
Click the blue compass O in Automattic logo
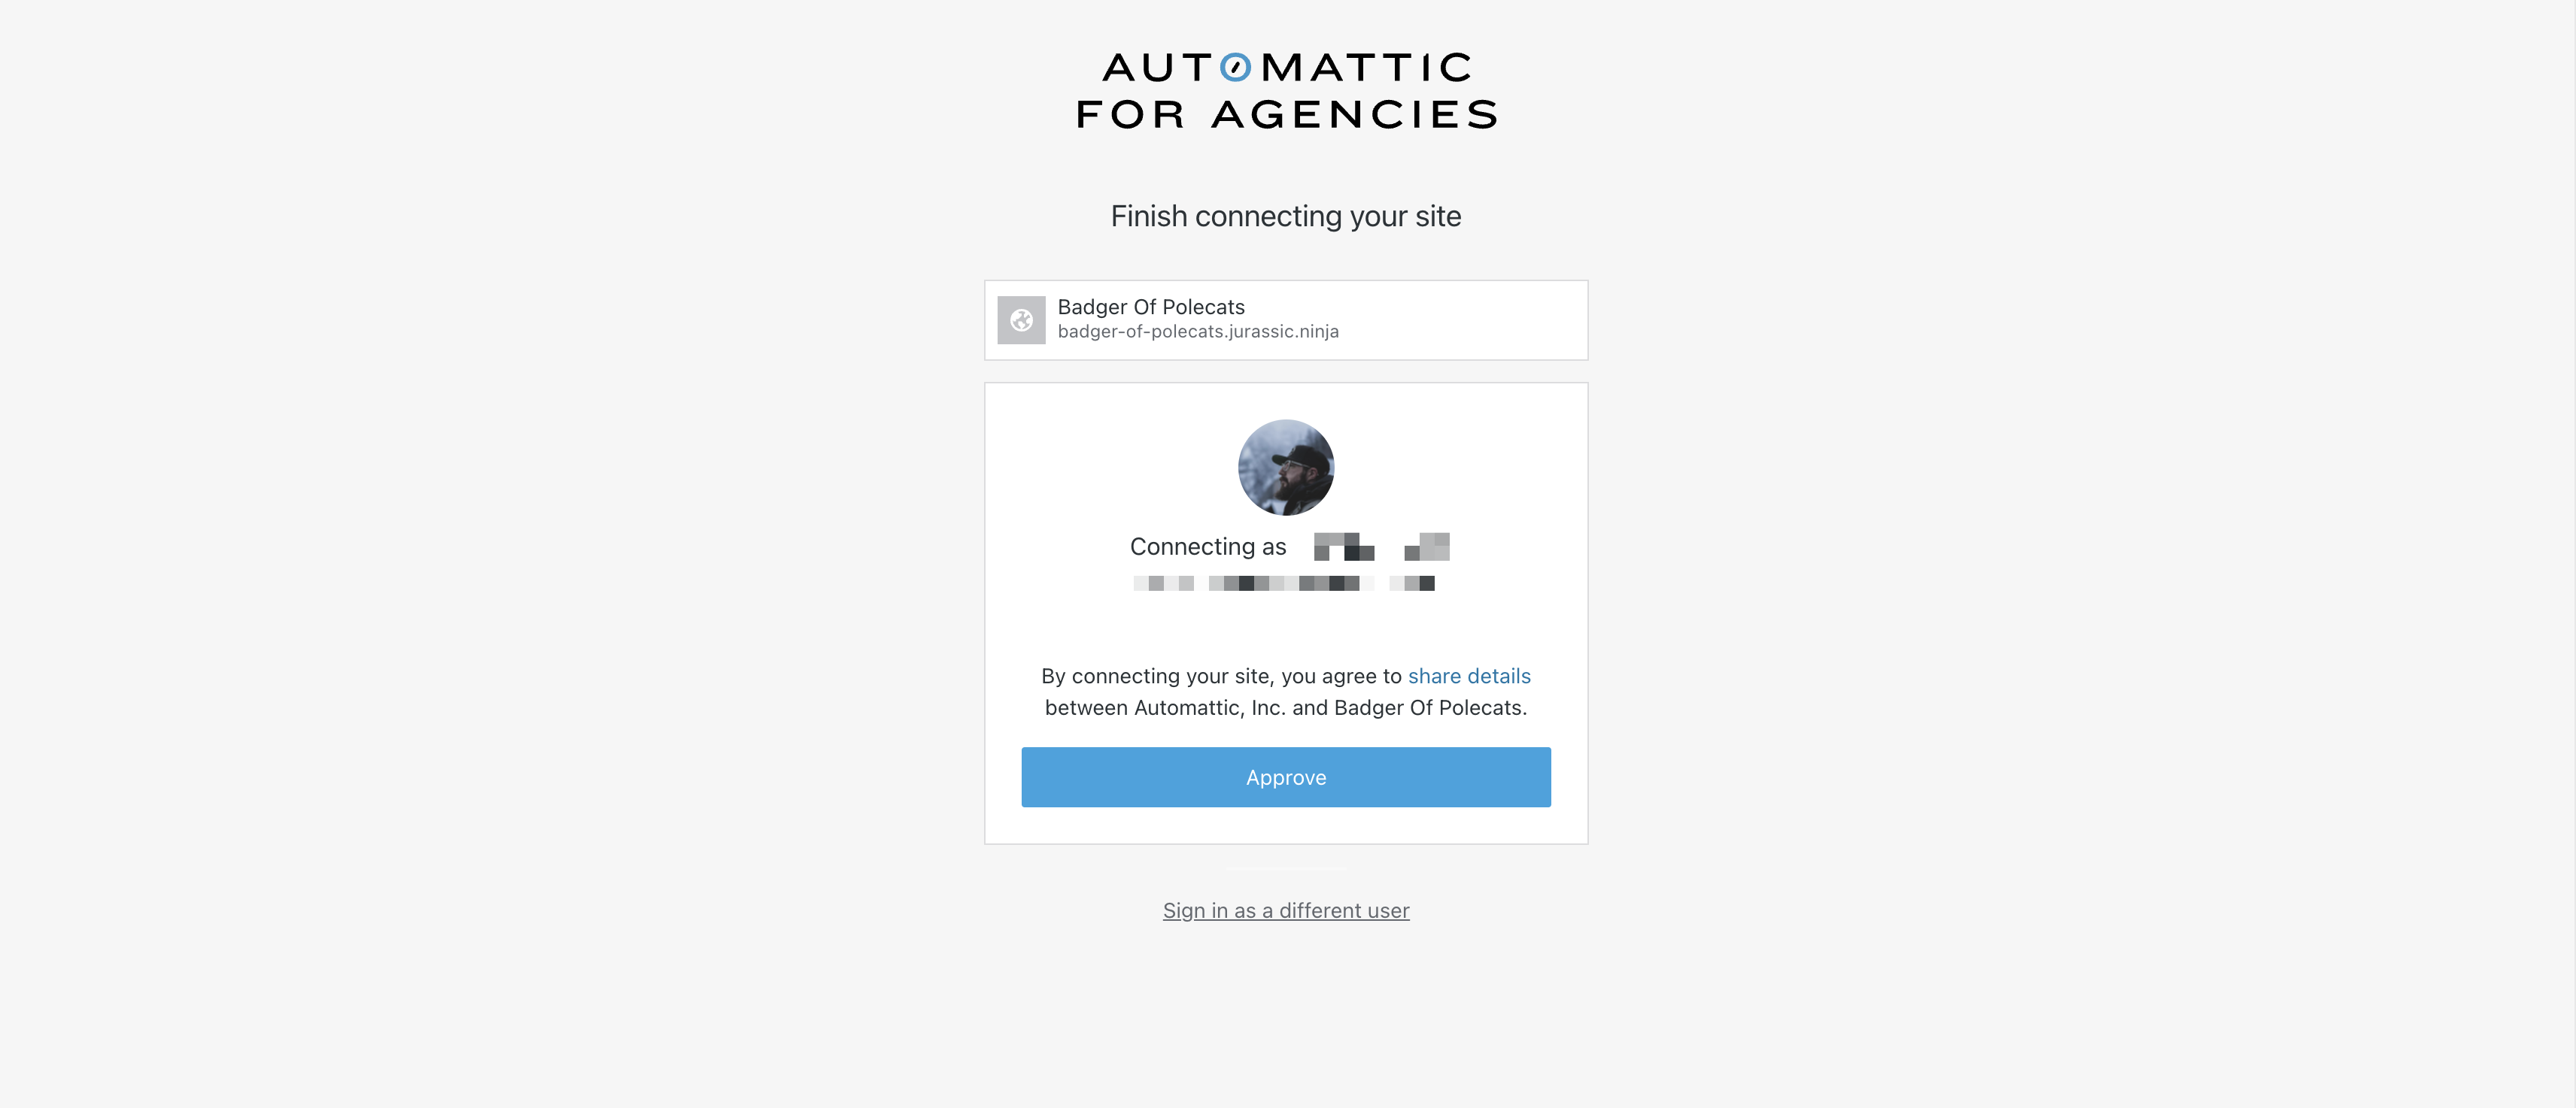1236,67
